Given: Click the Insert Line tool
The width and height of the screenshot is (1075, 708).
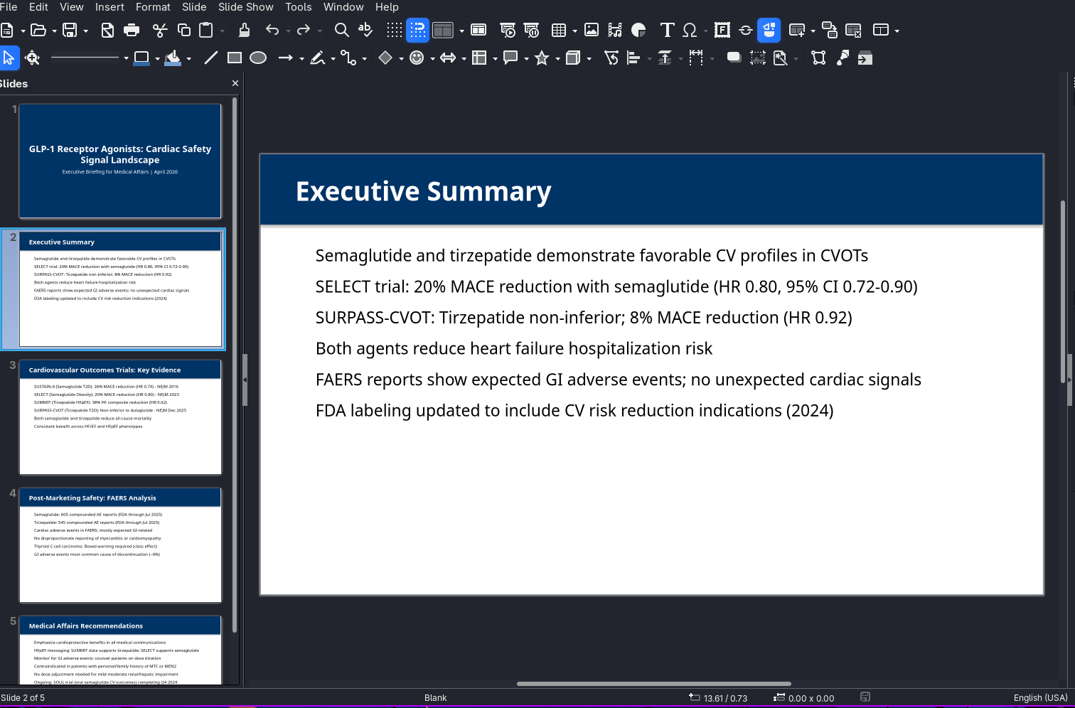Looking at the screenshot, I should [x=210, y=58].
